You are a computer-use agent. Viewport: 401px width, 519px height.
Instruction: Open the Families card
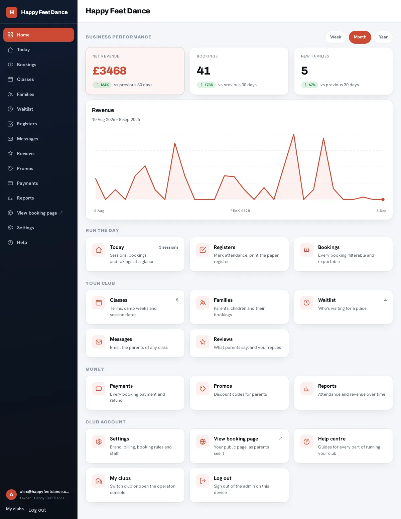239,307
